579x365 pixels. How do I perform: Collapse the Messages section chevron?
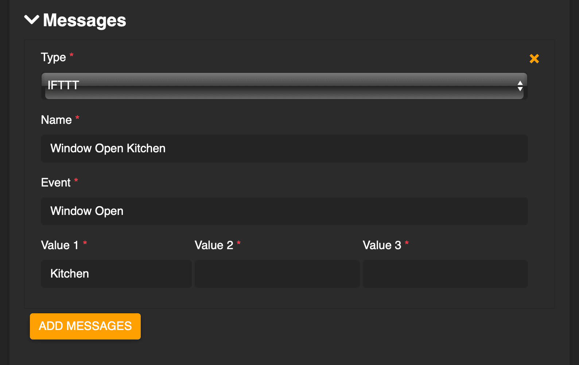[32, 20]
